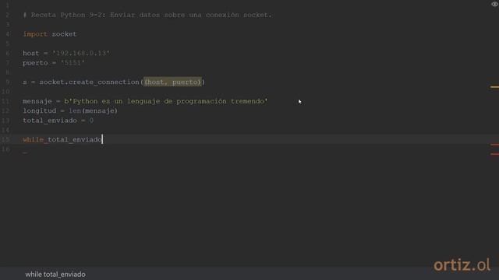Click the 'mensaje' variable on line 11
The height and width of the screenshot is (280, 499).
tap(37, 101)
